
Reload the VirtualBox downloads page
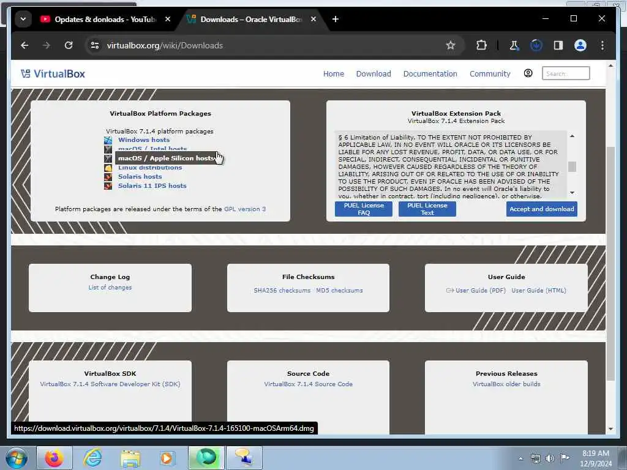coord(69,45)
